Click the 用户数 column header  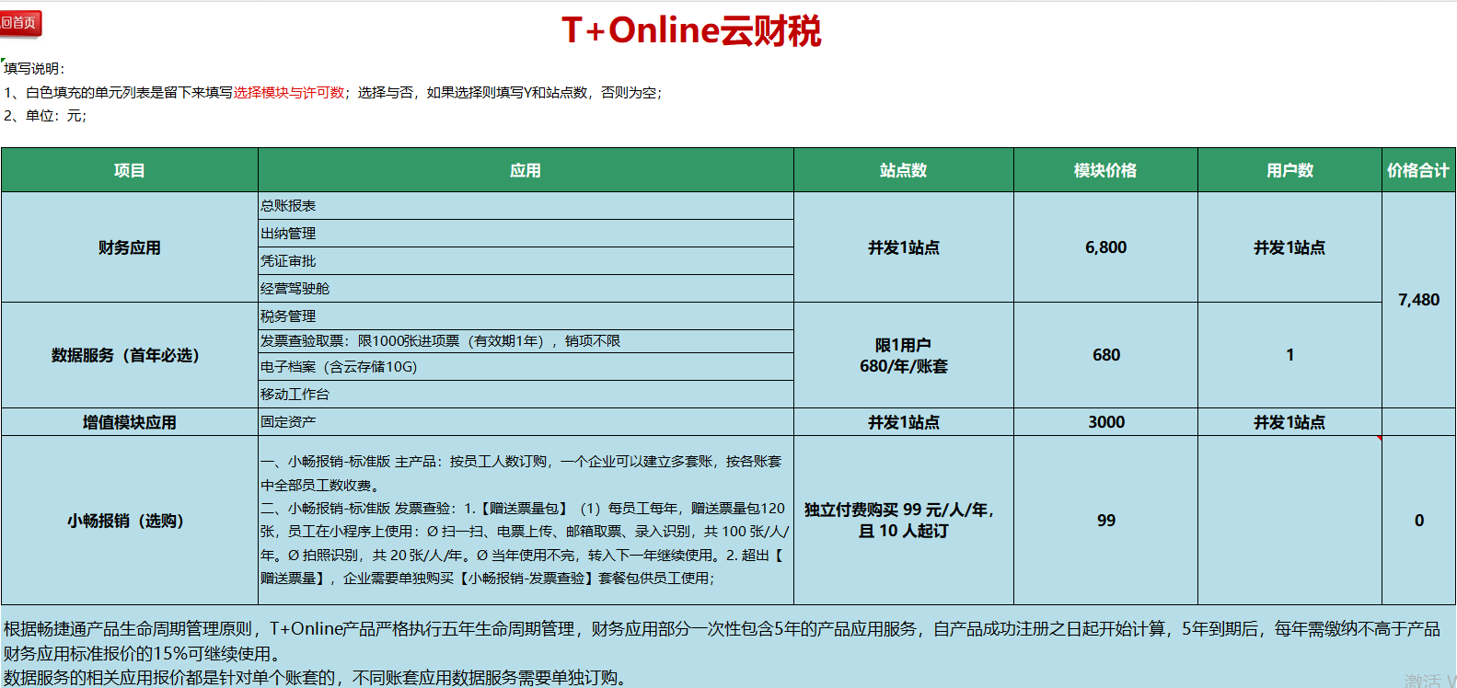[x=1289, y=170]
